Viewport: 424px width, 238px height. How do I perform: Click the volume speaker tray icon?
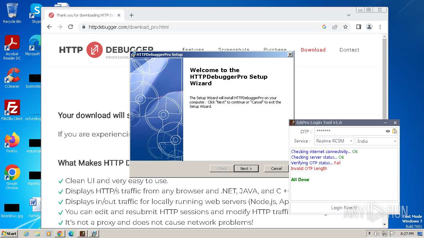377,234
